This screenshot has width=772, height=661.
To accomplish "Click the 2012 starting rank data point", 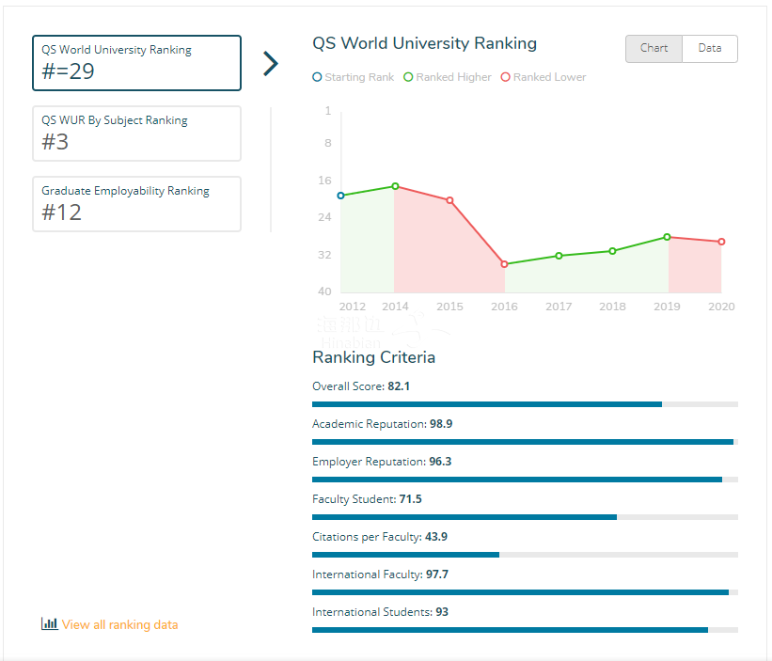I will tap(340, 196).
